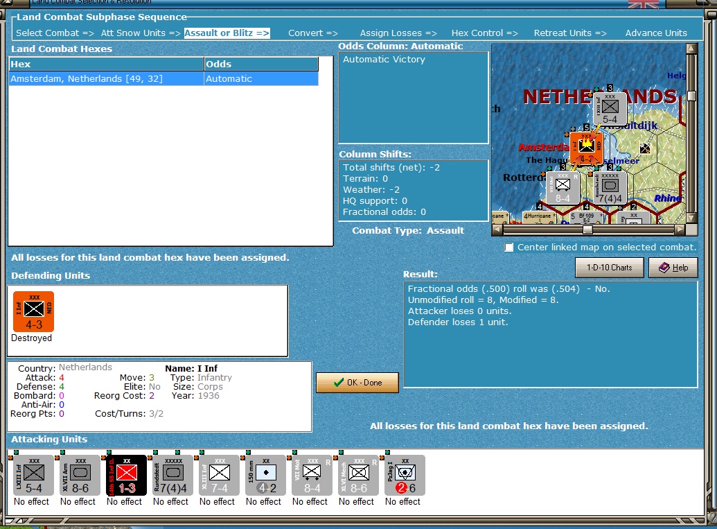The width and height of the screenshot is (717, 529).
Task: Select the VII Mot 8-4 attacking unit
Action: click(312, 476)
